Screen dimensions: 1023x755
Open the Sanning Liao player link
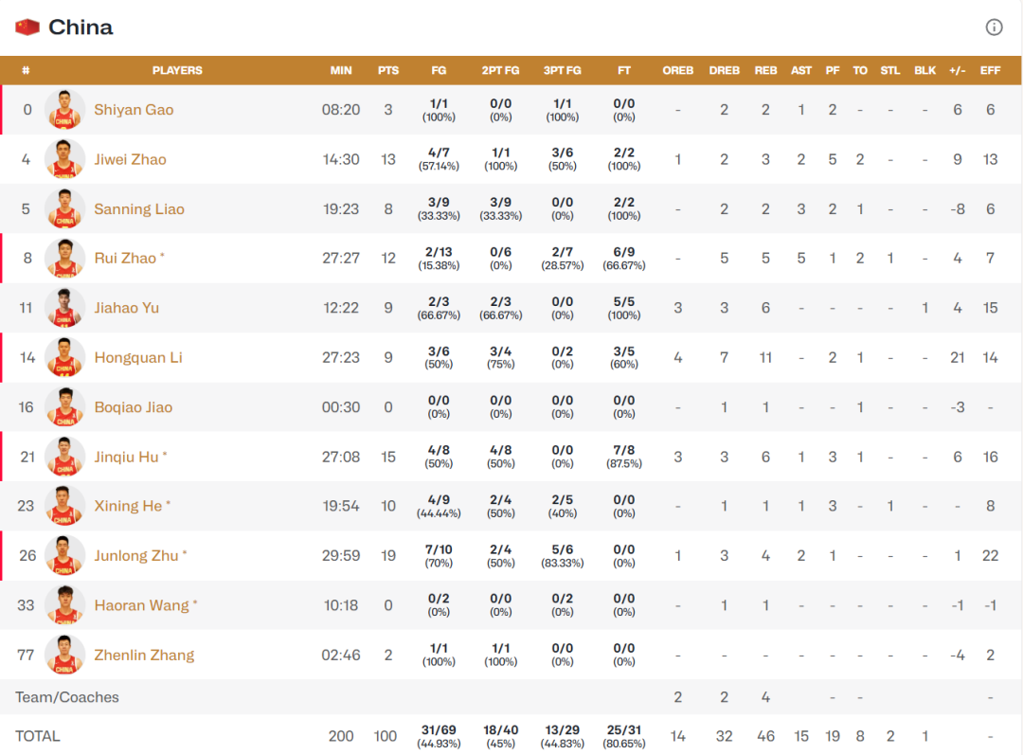[x=139, y=209]
